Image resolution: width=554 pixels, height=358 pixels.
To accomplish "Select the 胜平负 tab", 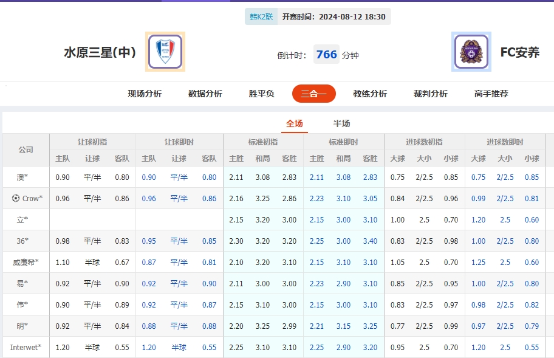I will [260, 95].
